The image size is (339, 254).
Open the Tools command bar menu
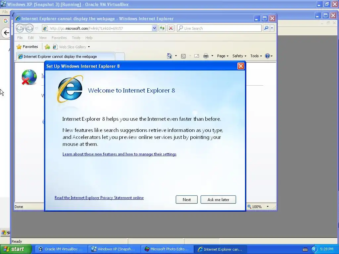[x=256, y=56]
